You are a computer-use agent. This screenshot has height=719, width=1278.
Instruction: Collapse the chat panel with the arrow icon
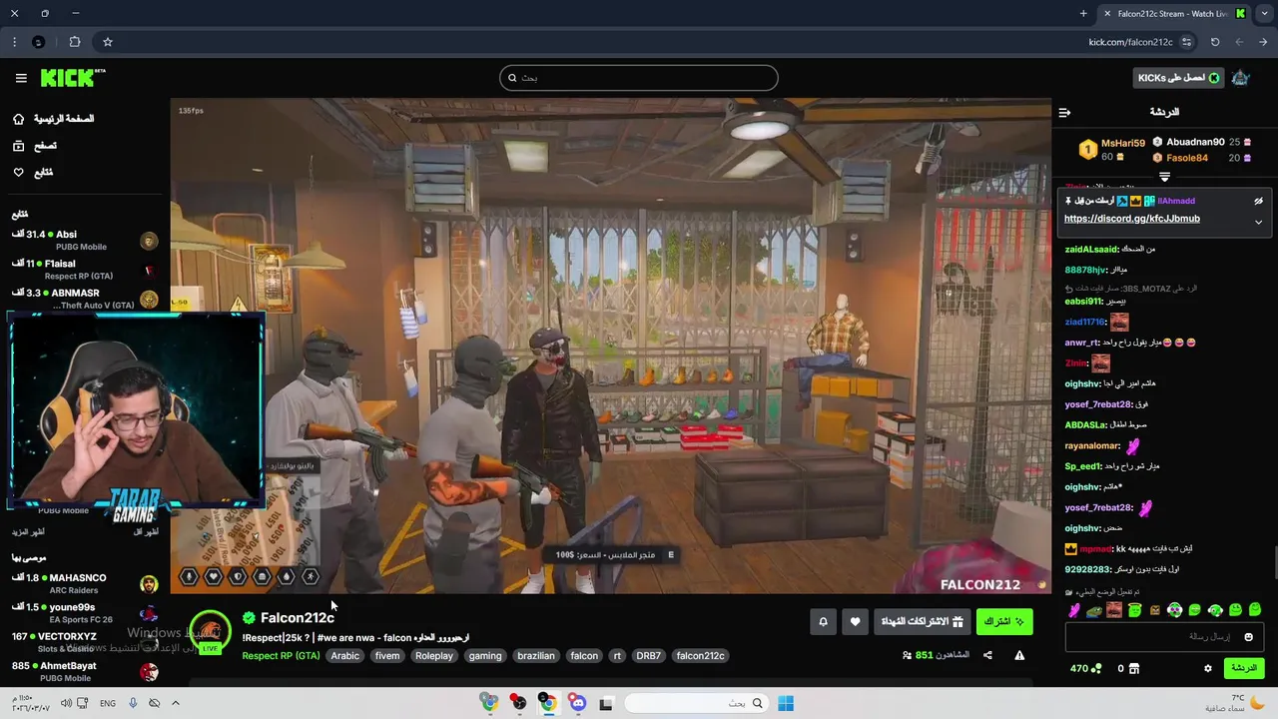click(1064, 113)
